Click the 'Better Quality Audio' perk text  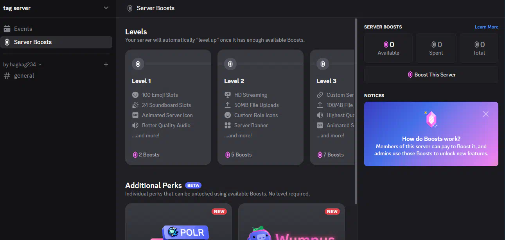pos(166,125)
